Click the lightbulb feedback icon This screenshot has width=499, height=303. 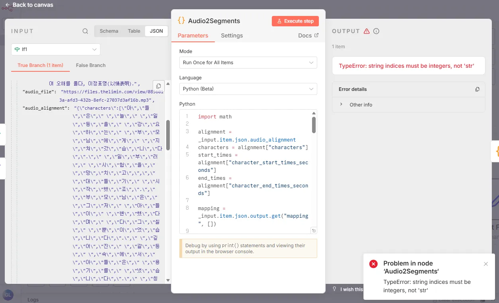334,289
